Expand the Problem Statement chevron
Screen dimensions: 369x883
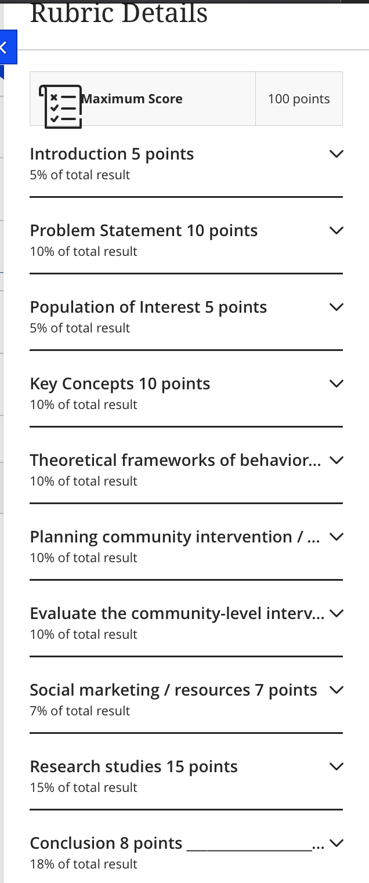336,230
